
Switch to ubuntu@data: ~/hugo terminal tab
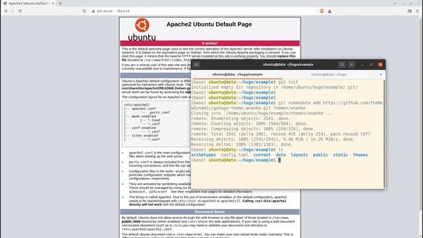pos(328,75)
